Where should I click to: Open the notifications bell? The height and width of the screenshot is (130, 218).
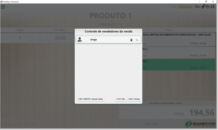pyautogui.click(x=203, y=7)
